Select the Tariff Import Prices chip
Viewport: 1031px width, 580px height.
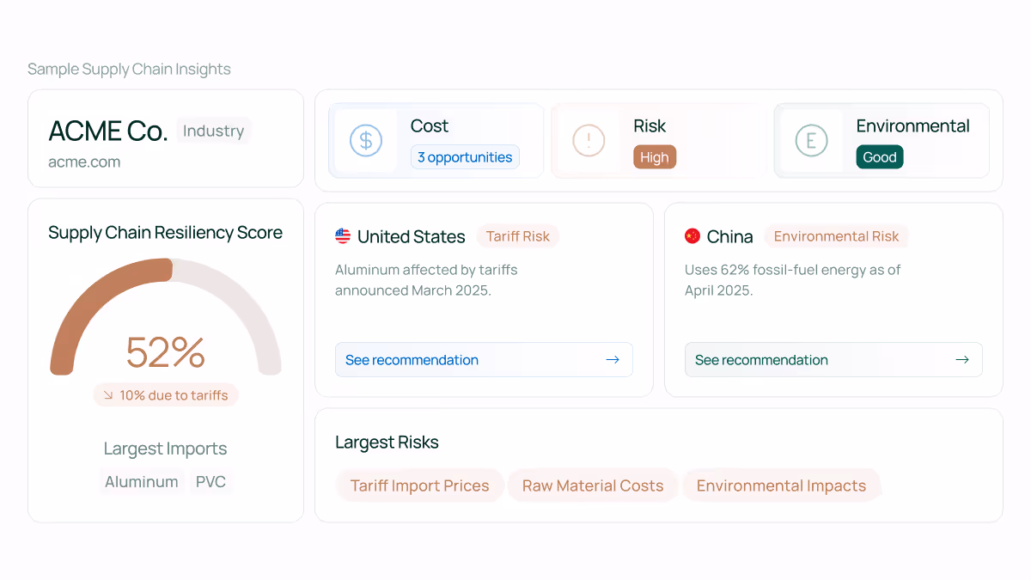click(x=420, y=485)
